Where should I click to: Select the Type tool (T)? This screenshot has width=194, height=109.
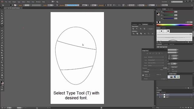pos(2,26)
